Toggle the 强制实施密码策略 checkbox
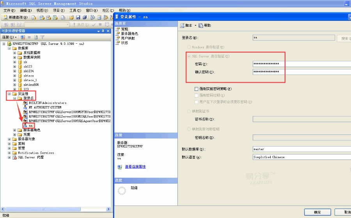The height and width of the screenshot is (218, 351). pos(196,89)
